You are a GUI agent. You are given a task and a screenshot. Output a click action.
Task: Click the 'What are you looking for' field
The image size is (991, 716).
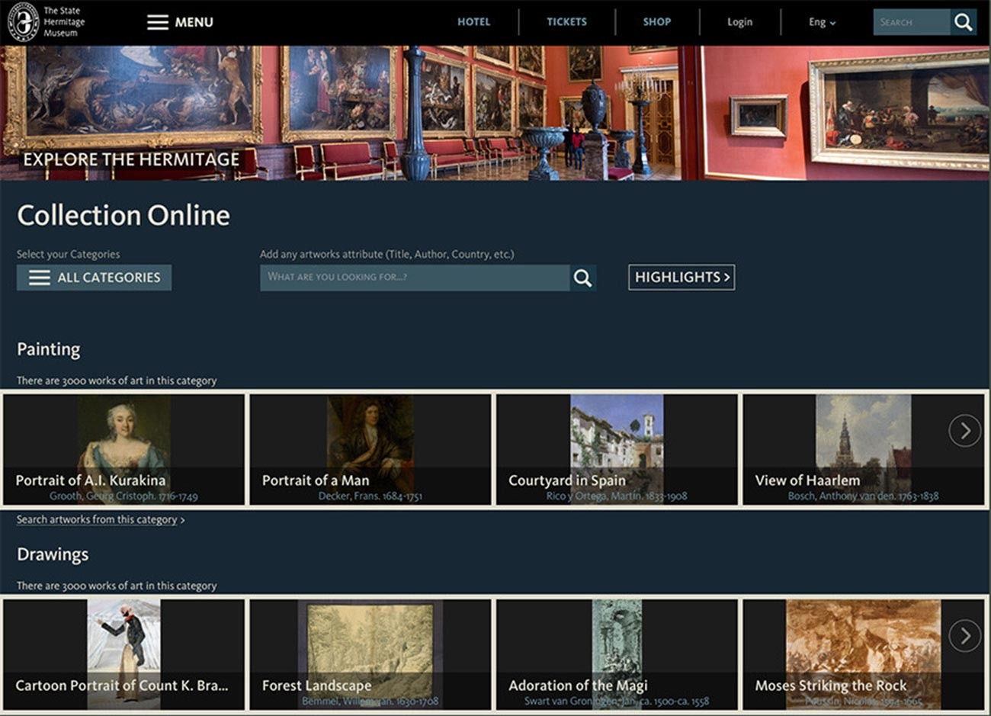tap(415, 278)
